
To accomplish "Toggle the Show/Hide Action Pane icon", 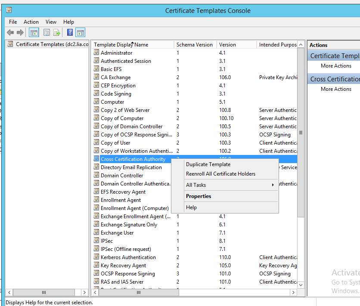I will 80,33.
